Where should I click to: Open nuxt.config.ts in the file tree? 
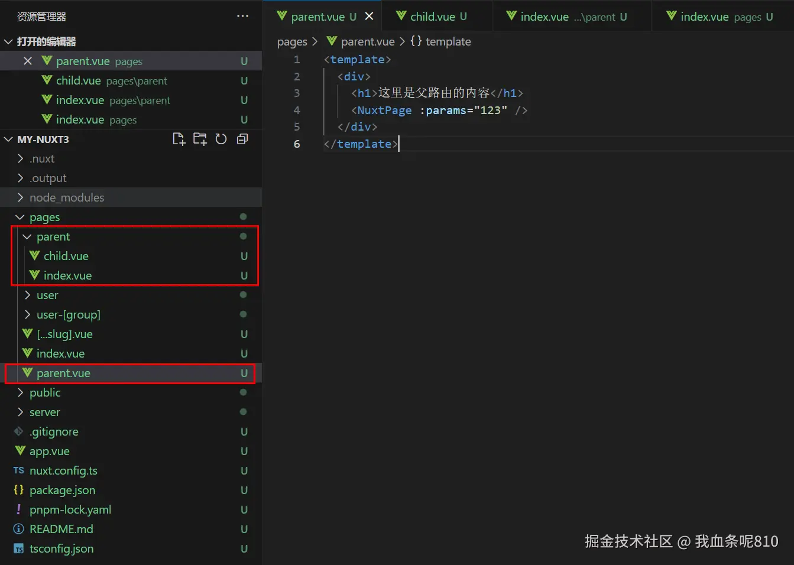tap(131, 470)
